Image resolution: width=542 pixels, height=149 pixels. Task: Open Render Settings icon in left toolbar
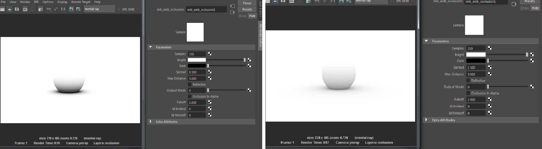[x=41, y=9]
